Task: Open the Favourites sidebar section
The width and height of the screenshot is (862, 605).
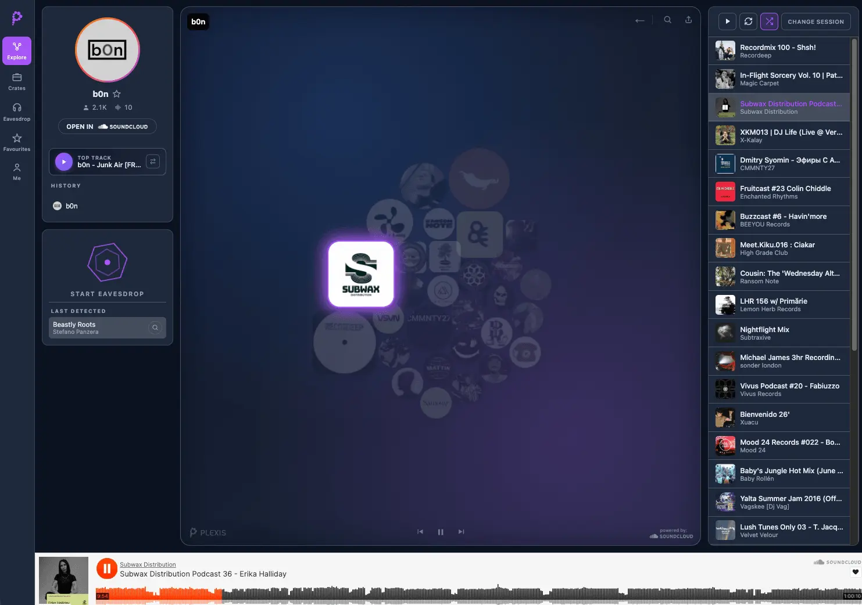Action: tap(17, 142)
